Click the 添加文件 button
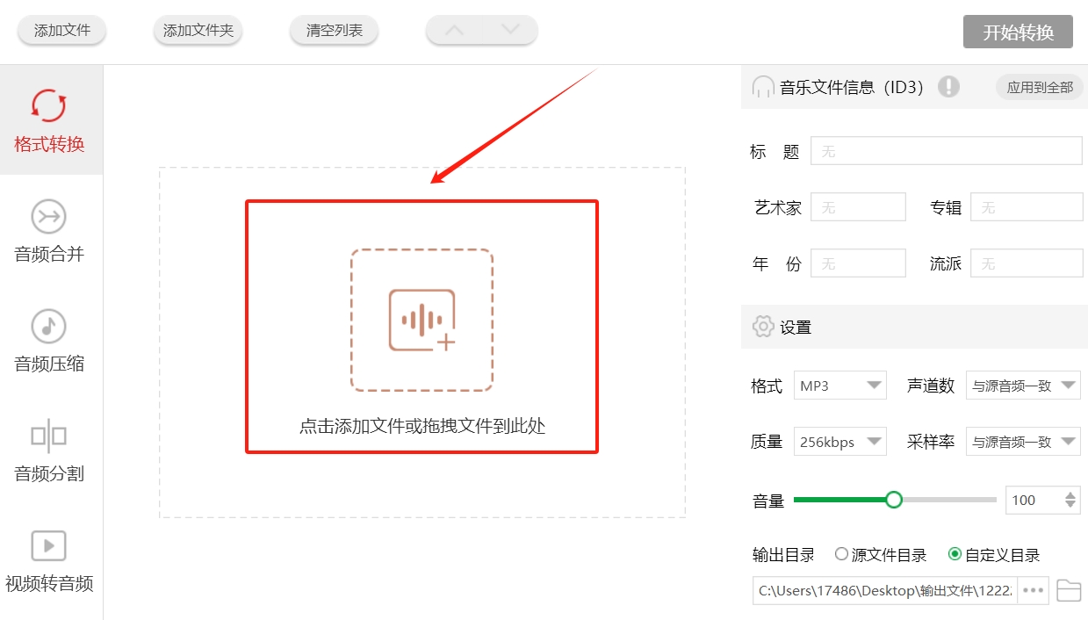The width and height of the screenshot is (1088, 620). (61, 29)
